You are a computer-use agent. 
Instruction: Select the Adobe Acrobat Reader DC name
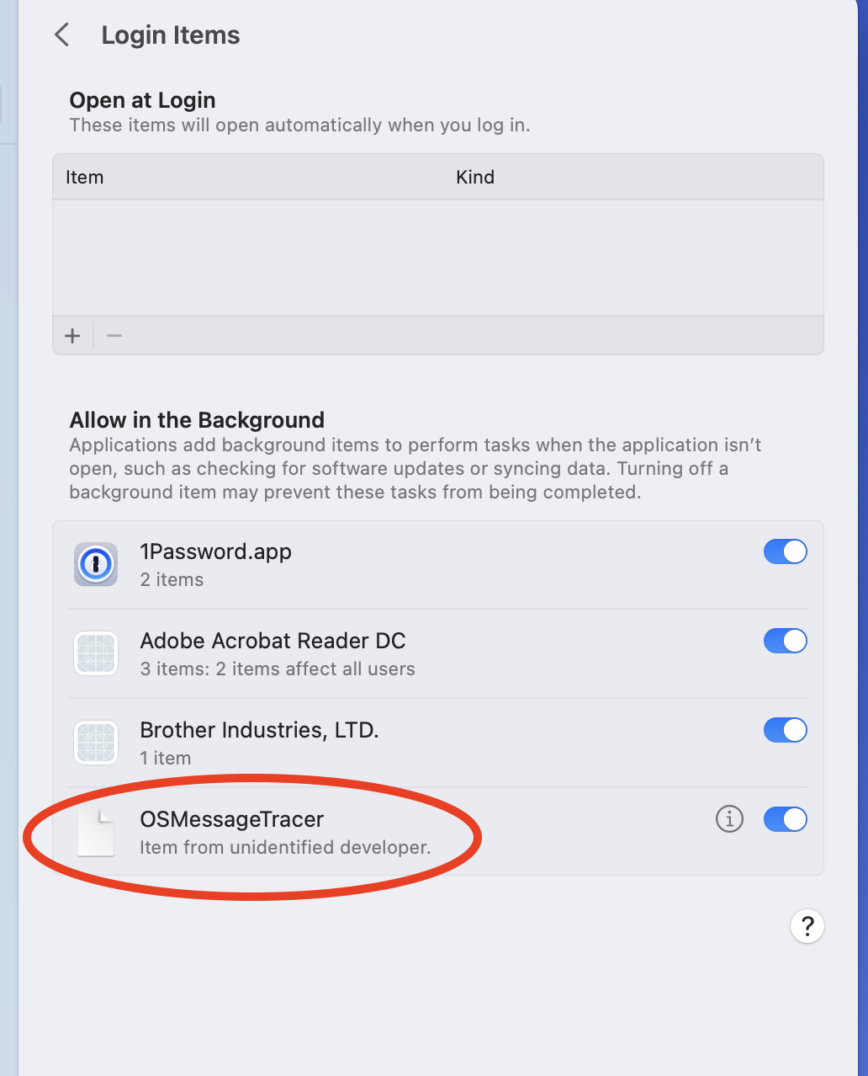pyautogui.click(x=273, y=641)
